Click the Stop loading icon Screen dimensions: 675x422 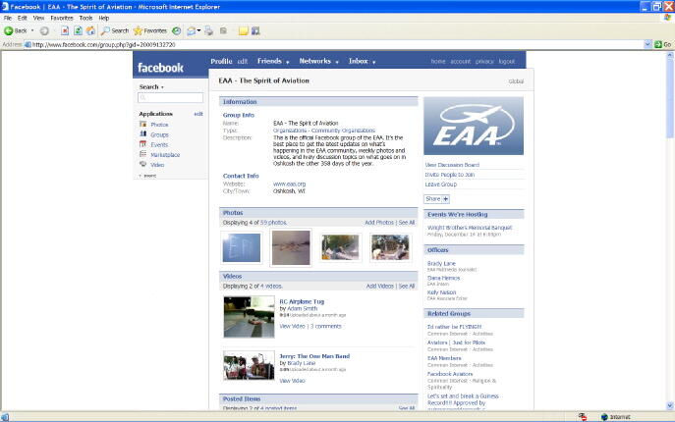click(65, 31)
